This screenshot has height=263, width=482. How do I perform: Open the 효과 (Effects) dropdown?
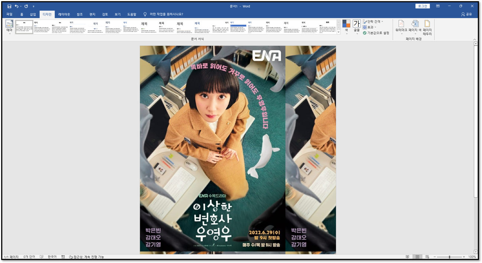[x=369, y=27]
